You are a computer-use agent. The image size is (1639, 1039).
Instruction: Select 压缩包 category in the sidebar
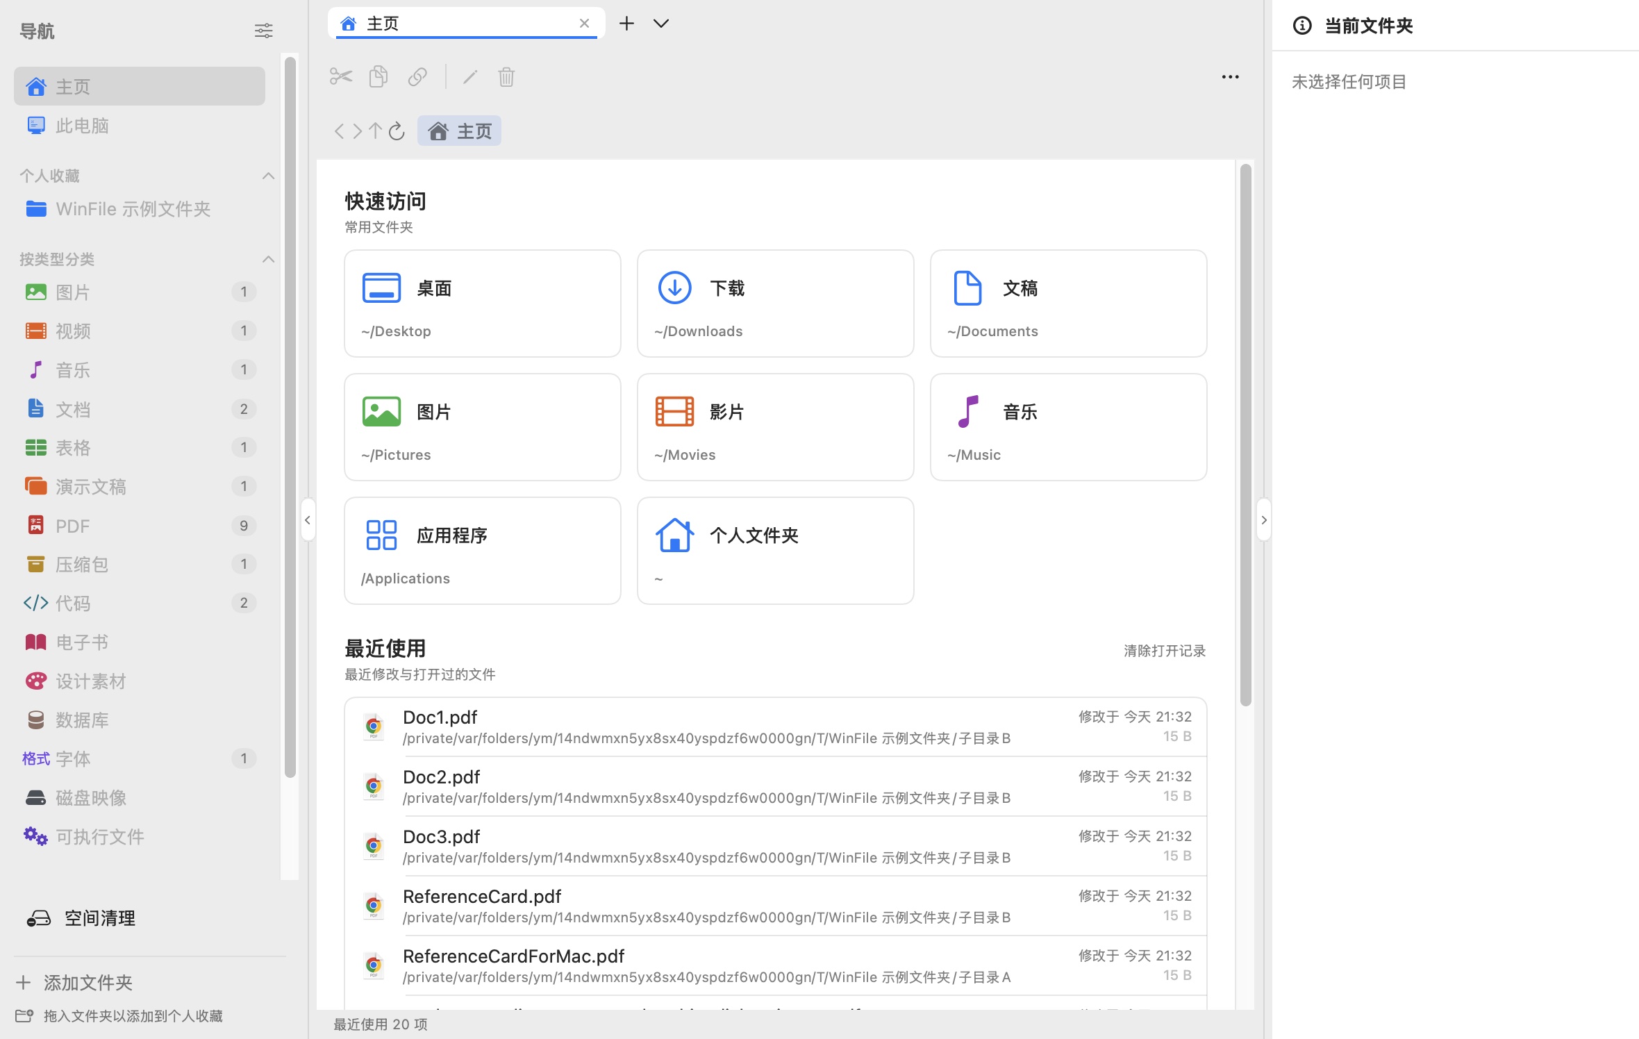139,564
